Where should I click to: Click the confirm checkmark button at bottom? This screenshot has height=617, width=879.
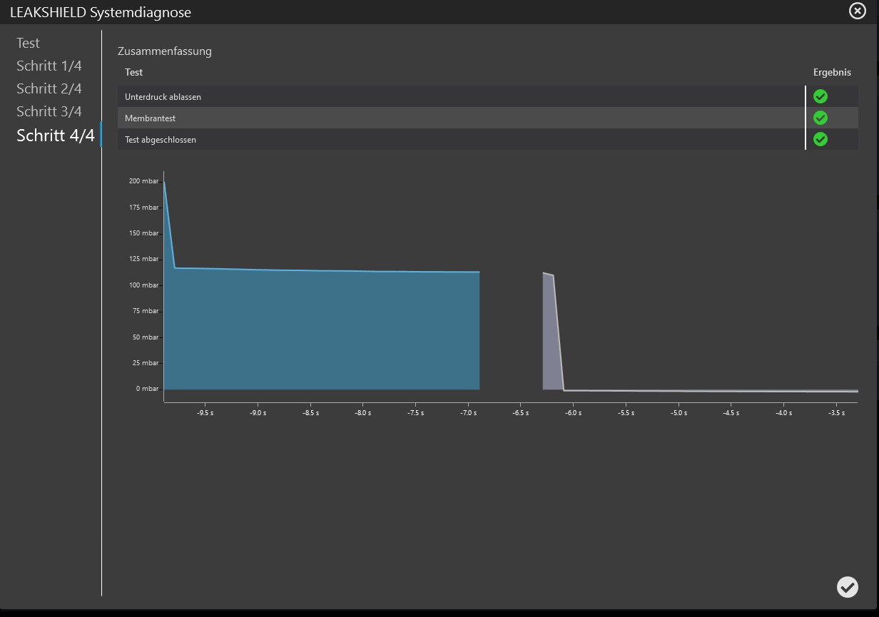pyautogui.click(x=847, y=586)
